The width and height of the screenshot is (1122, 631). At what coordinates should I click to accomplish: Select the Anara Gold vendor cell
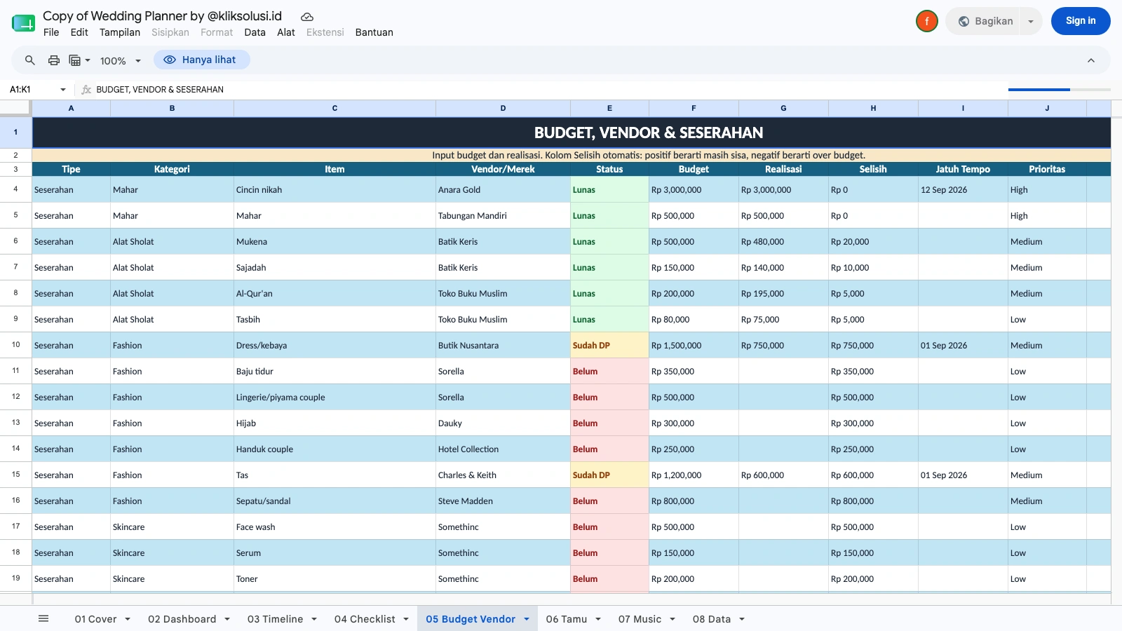coord(503,190)
